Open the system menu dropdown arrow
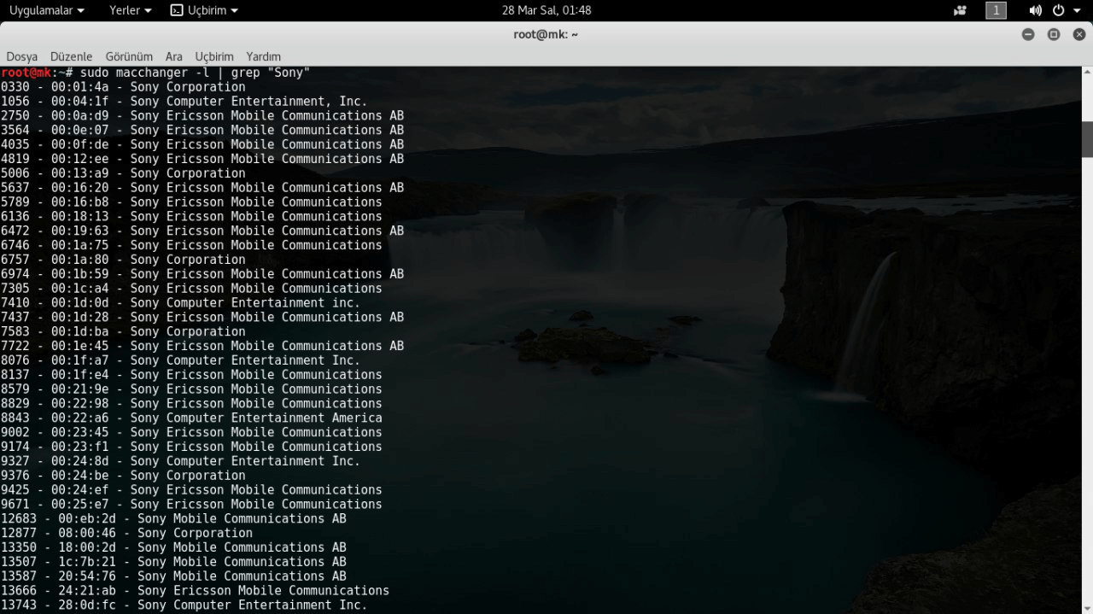Screen dimensions: 1093x614 pyautogui.click(x=1077, y=10)
